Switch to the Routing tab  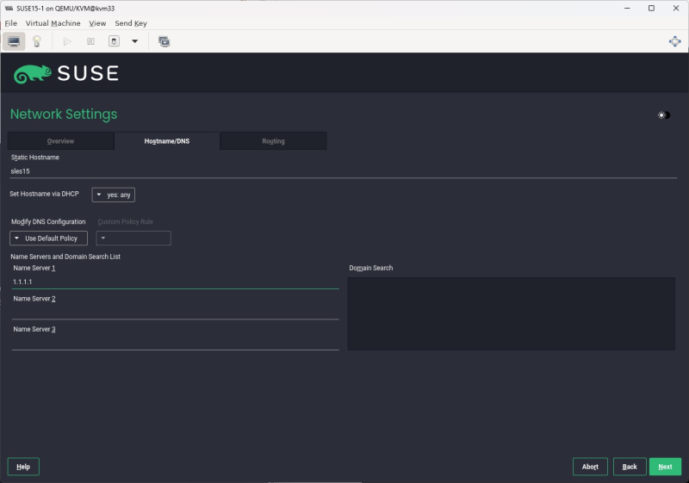[x=273, y=141]
